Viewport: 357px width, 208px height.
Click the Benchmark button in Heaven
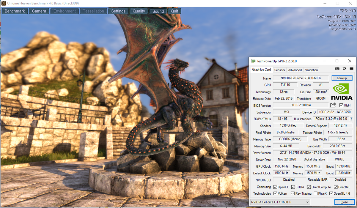pos(15,11)
